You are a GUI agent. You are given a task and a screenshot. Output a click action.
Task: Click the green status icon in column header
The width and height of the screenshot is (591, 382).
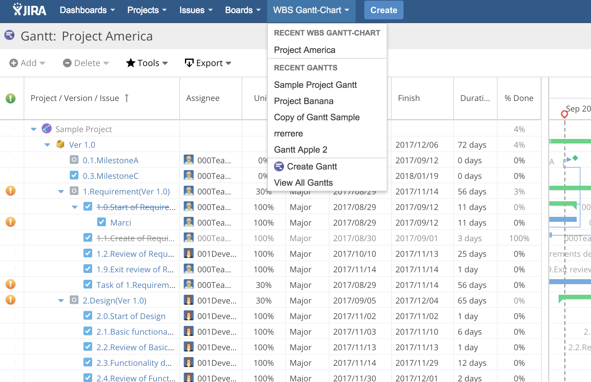pos(11,98)
